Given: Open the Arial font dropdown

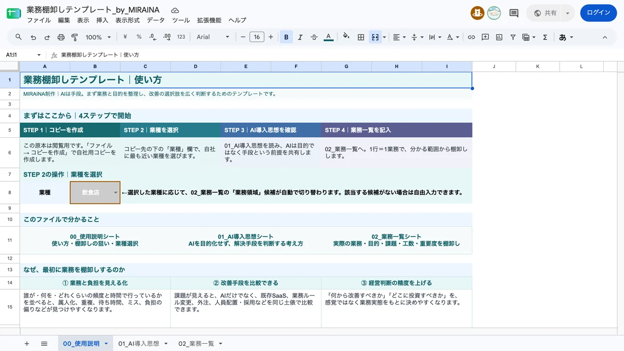Looking at the screenshot, I should click(213, 37).
